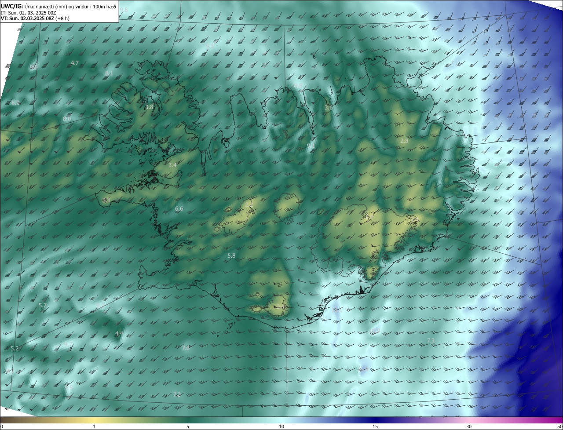Click the 10 tick on the color scale
This screenshot has width=563, height=430.
pos(281,426)
